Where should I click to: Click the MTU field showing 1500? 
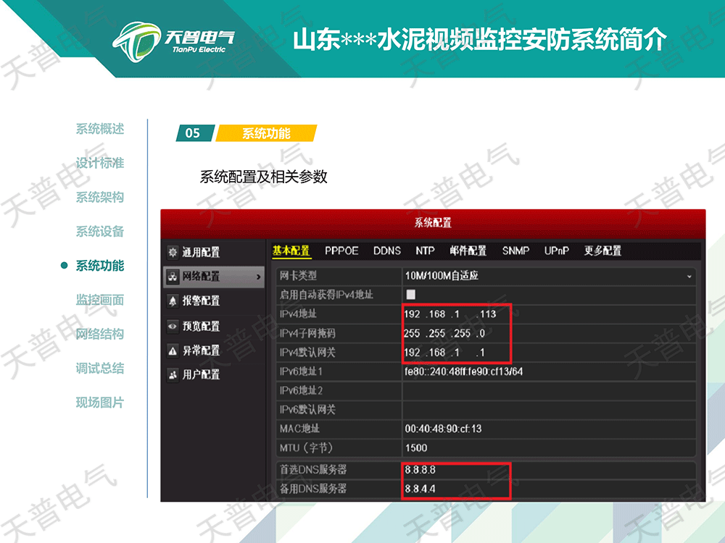549,448
